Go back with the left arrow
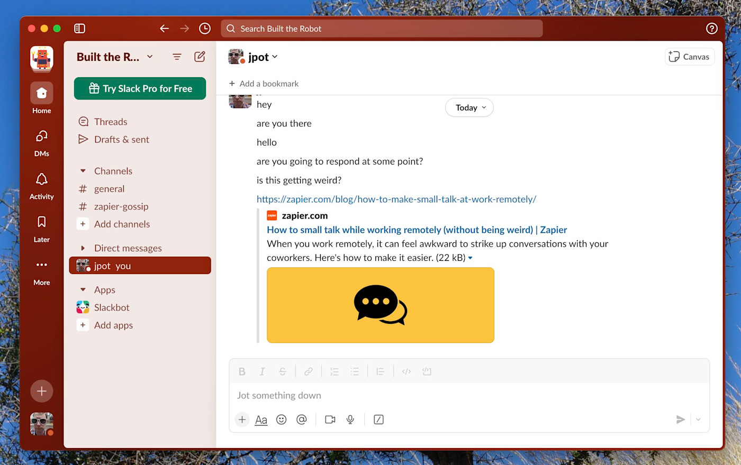This screenshot has height=465, width=741. coord(164,29)
